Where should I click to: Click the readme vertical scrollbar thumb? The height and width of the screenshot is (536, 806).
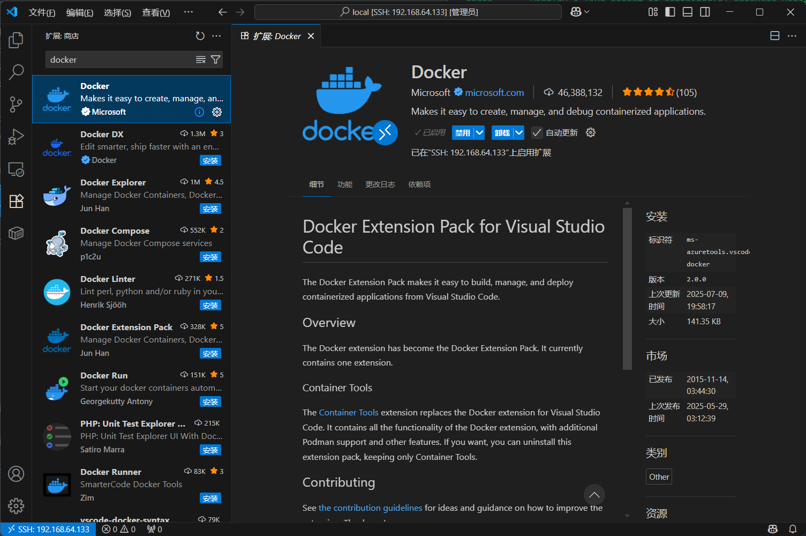point(628,288)
